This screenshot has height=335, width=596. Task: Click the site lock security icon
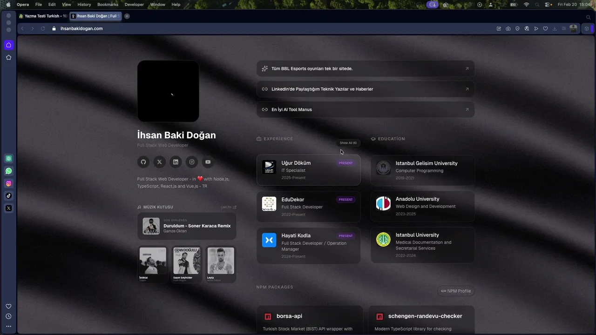54,28
